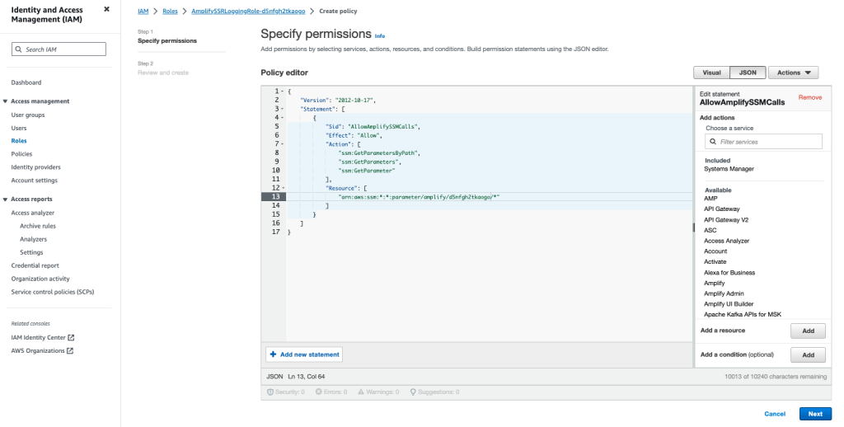844x427 pixels.
Task: Click the Security shield status icon
Action: point(270,392)
